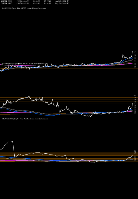The width and height of the screenshot is (138, 199).
Task: Click the 100EMA value label
Action: tap(23, 1)
